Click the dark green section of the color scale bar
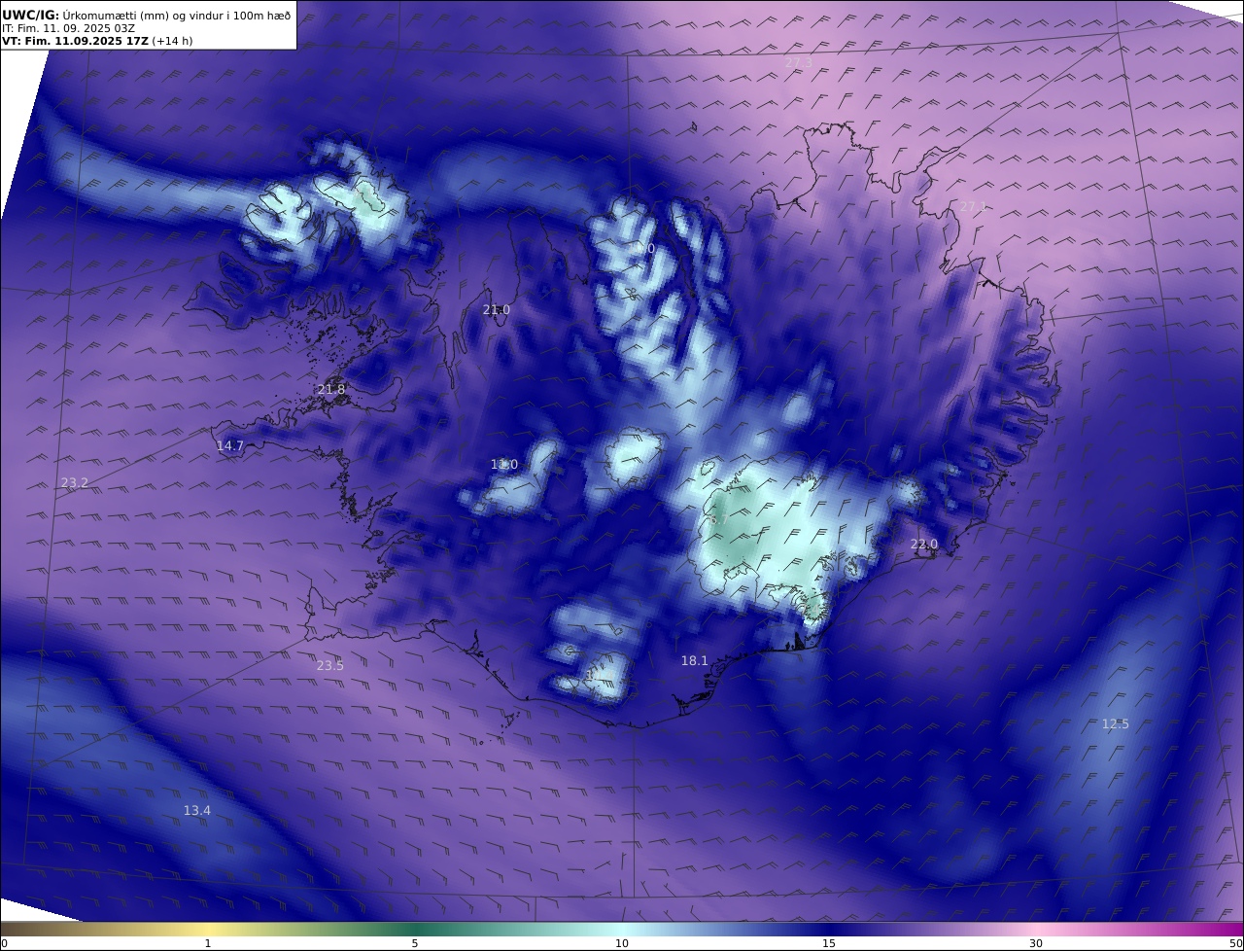Image resolution: width=1244 pixels, height=951 pixels. (x=415, y=929)
